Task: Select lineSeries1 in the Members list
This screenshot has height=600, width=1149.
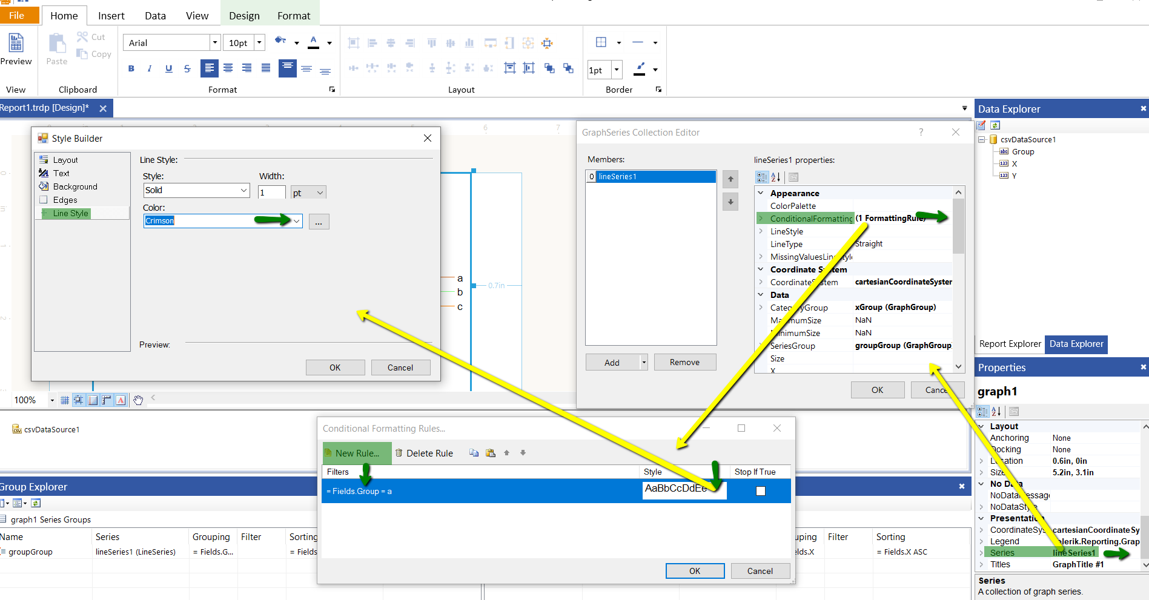Action: 651,177
